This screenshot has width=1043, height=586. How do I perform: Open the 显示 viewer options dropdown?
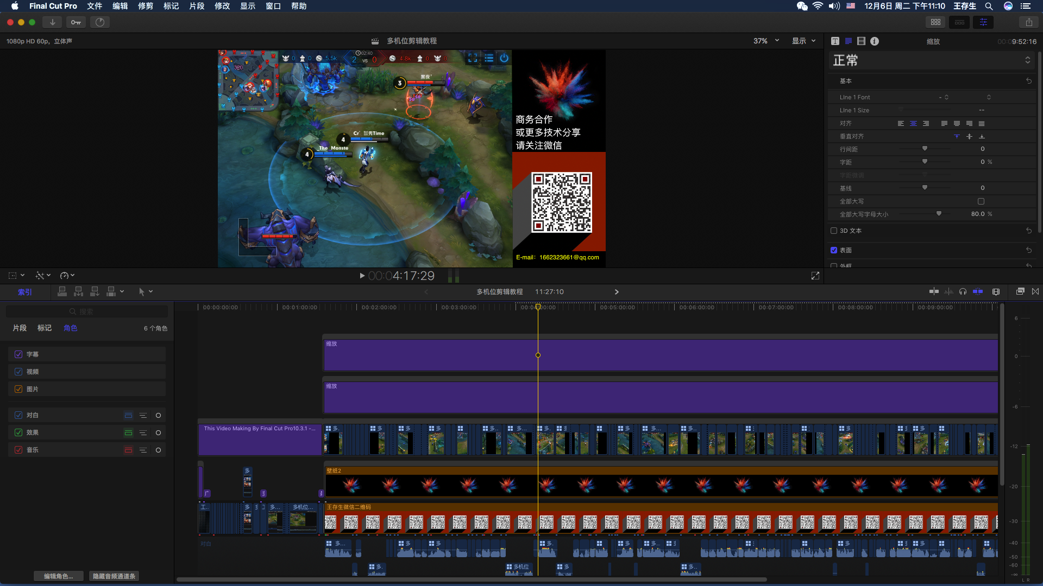tap(803, 41)
